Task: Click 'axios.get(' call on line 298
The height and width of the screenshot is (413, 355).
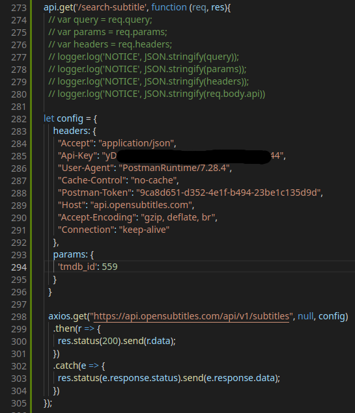Action: click(x=69, y=316)
